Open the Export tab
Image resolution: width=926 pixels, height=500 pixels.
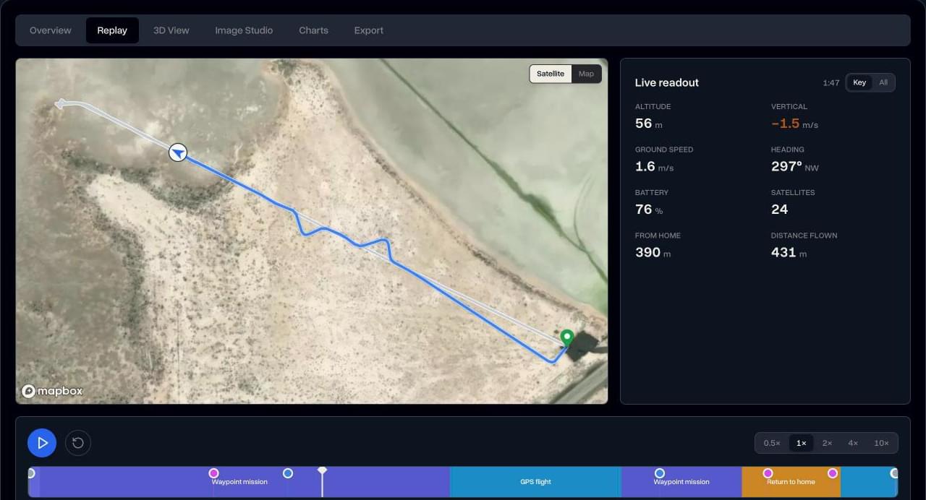[369, 30]
